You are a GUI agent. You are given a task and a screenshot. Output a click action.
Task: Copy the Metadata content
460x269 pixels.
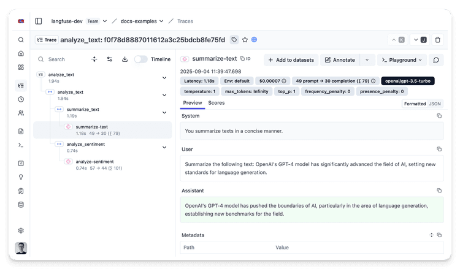(x=439, y=235)
